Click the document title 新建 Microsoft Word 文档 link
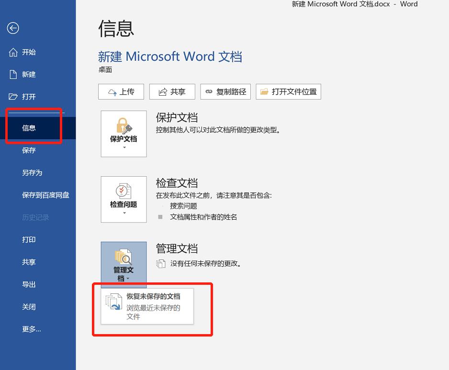Screen dimensions: 449x370 pos(170,56)
